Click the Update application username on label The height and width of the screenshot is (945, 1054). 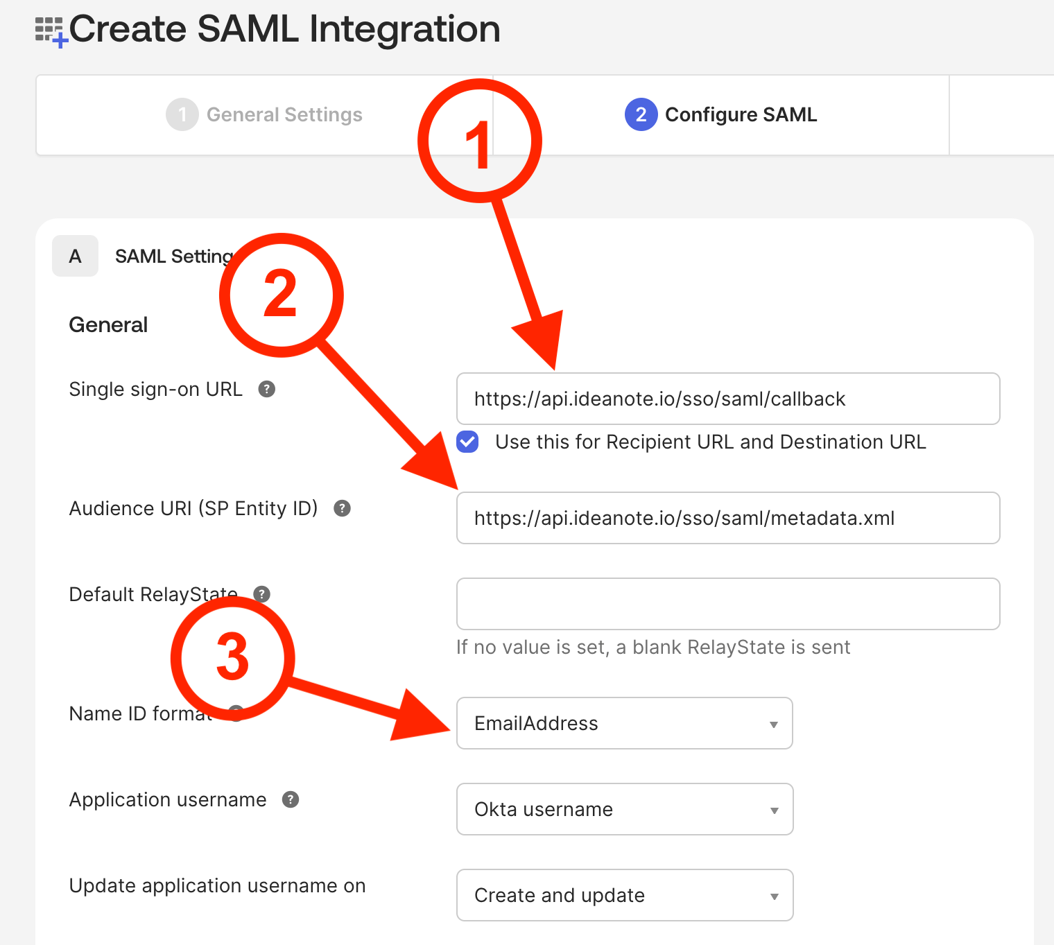(217, 885)
